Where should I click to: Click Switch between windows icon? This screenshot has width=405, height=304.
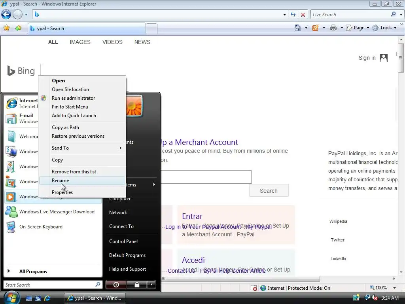pos(38,298)
